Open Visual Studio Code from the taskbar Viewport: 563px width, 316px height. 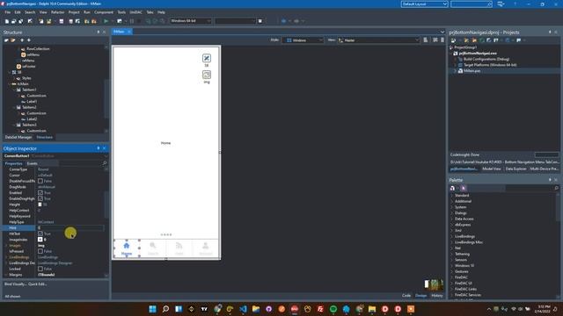point(243,309)
